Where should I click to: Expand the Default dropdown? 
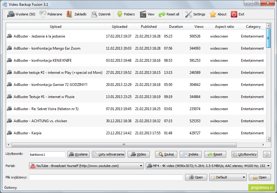244,177
